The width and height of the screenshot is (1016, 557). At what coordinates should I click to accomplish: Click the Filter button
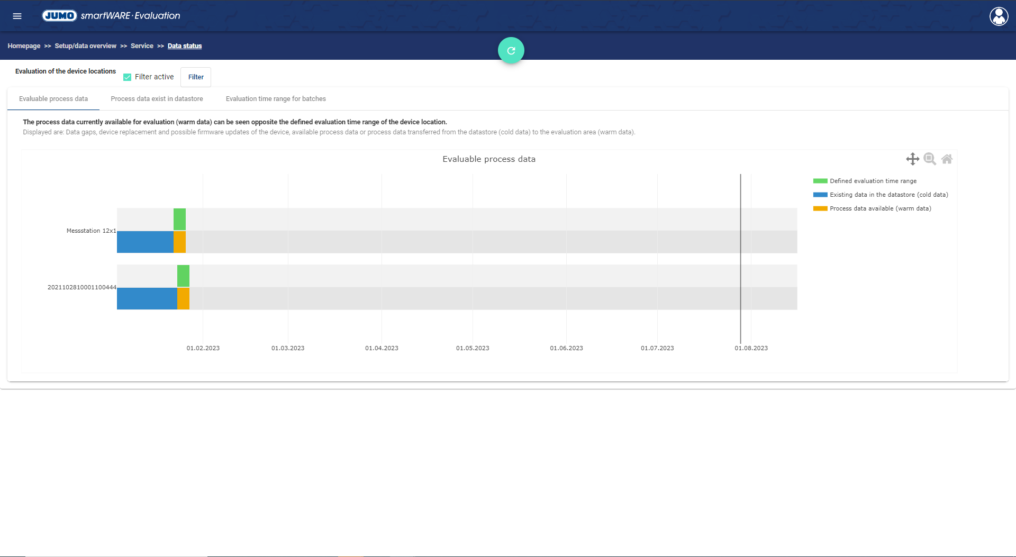[x=196, y=77]
